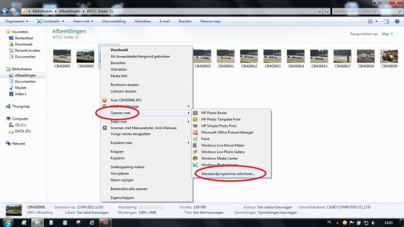Screen dimensions: 404x227
Task: Expand the view options dropdown arrow
Action: [376, 21]
